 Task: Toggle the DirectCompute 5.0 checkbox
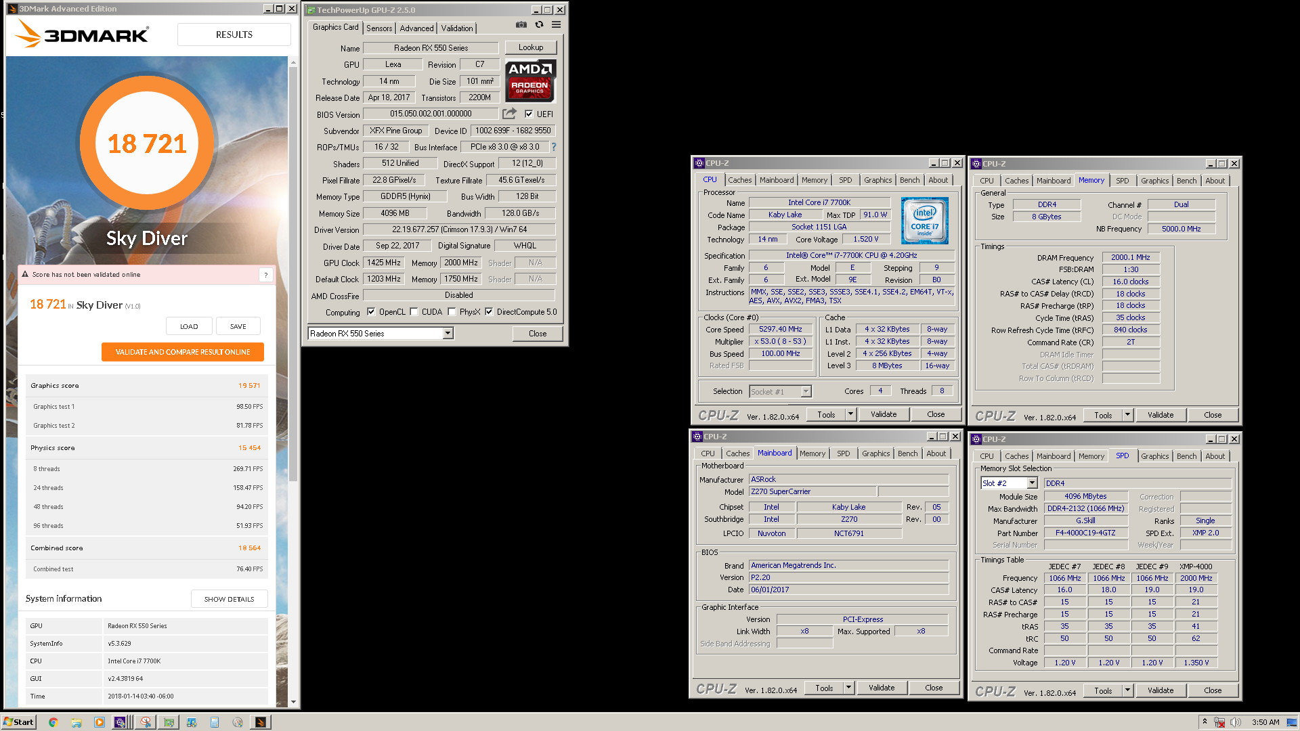coord(489,312)
